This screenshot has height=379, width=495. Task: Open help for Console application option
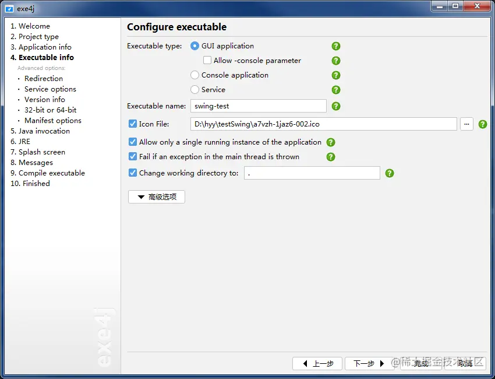[x=336, y=75]
